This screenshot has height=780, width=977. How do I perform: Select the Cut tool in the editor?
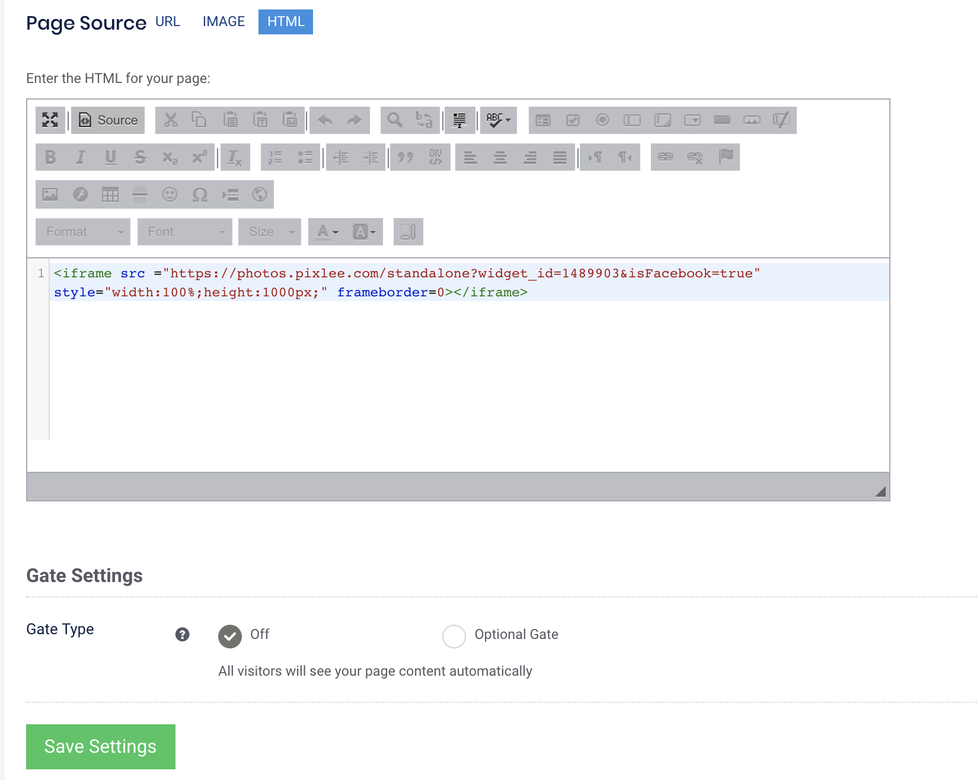[x=170, y=120]
